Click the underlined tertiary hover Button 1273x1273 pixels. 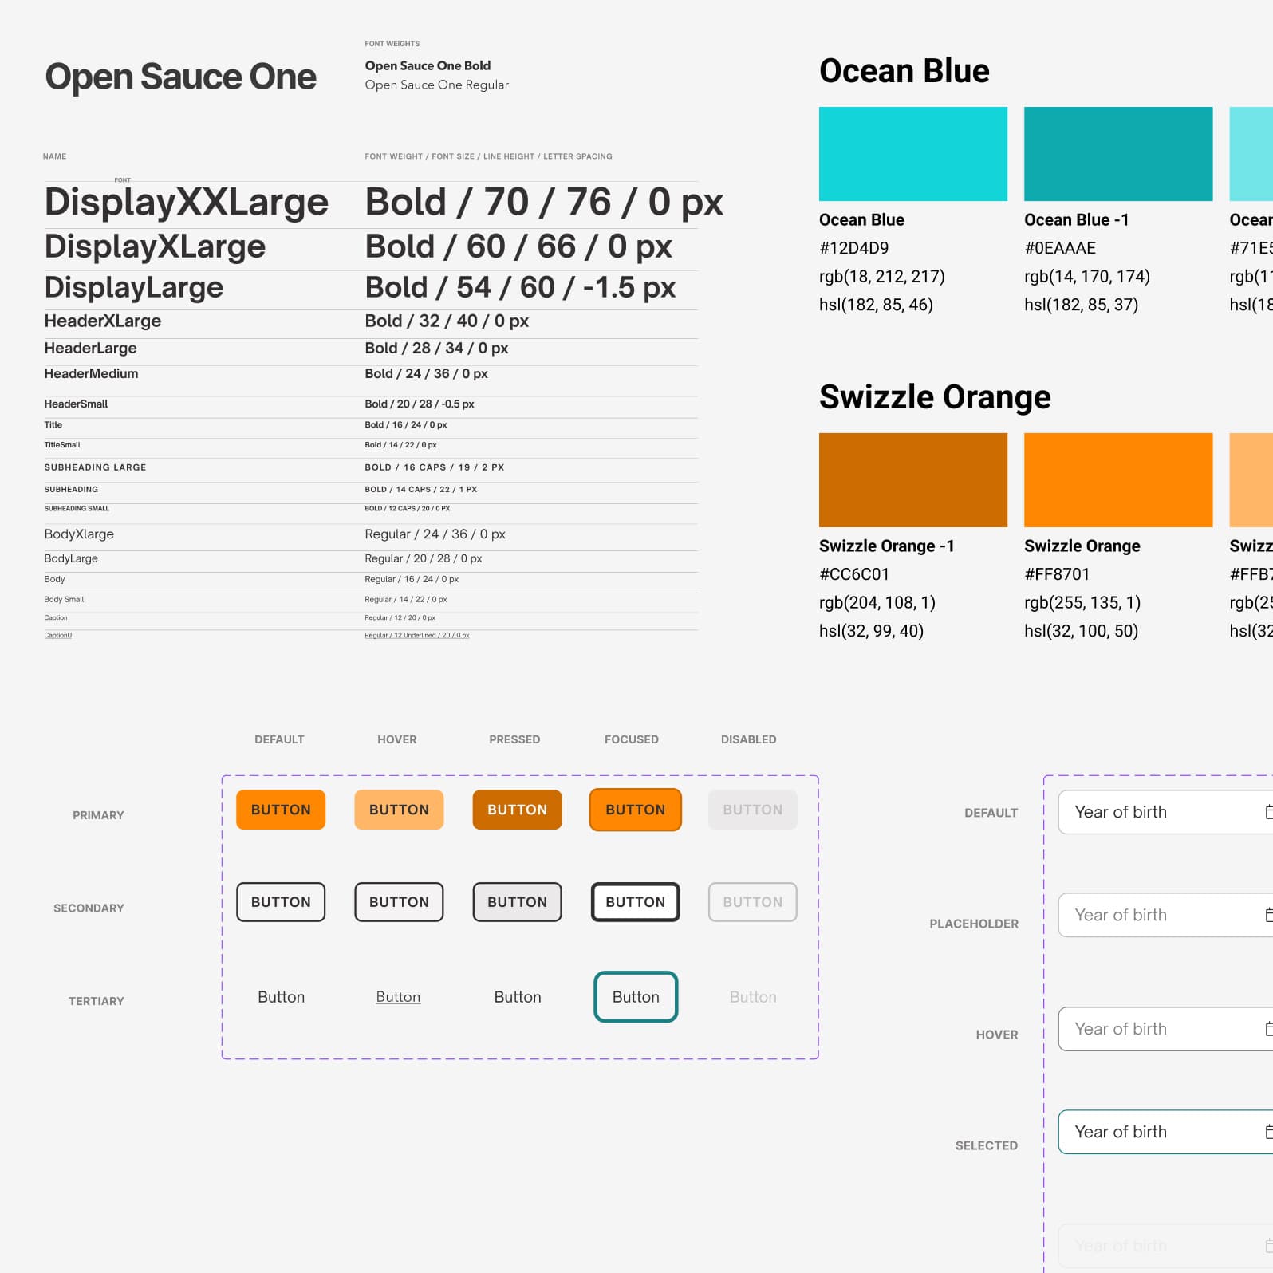[x=398, y=997]
